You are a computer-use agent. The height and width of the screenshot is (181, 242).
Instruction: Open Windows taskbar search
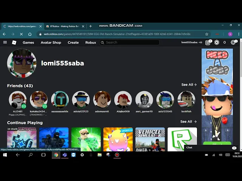(31, 155)
